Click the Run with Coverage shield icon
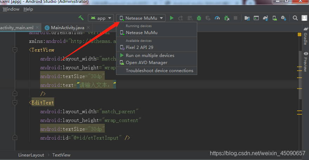The height and width of the screenshot is (160, 309). [x=208, y=18]
